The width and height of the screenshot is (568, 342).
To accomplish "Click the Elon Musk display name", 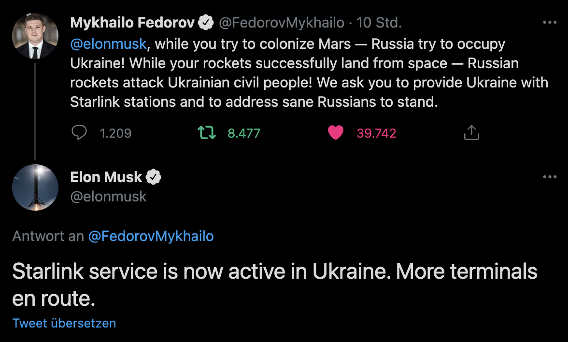I will click(106, 177).
